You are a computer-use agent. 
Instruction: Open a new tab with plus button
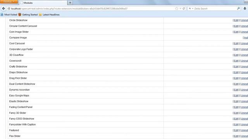tap(70, 3)
